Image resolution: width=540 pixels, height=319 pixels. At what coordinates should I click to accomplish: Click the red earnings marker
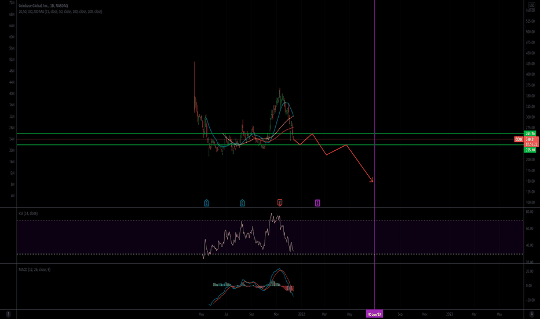point(280,203)
